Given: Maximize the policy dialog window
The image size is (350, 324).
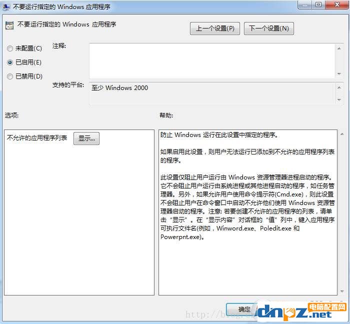Looking at the screenshot, I should click(318, 4).
